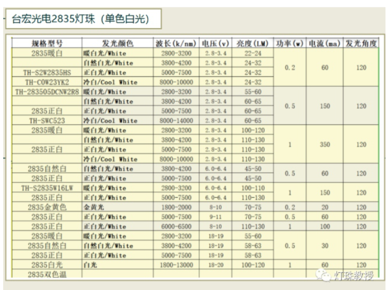Select the 亮度(LM) column header

253,44
